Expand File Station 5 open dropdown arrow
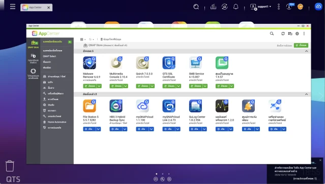Screen dimensions: 325x184 pyautogui.click(x=98, y=129)
